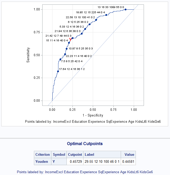Viewport: 170px width, 175px height.
Task: Click the point labeled 7.5 8 5 25 42 0 4
Action: (60, 60)
